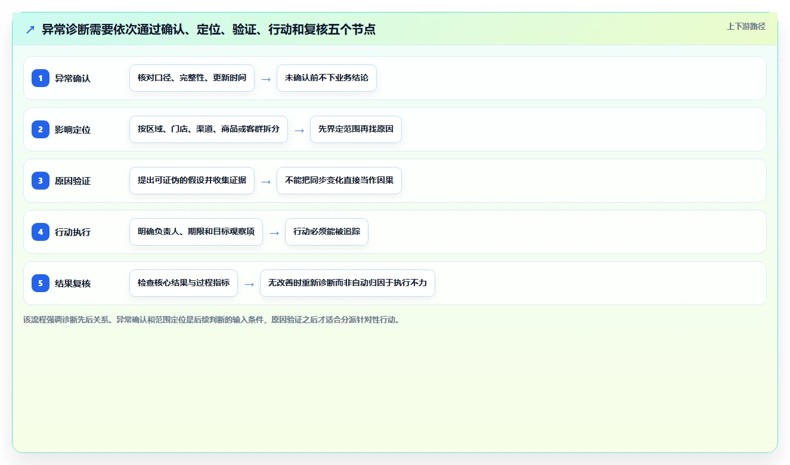The height and width of the screenshot is (465, 790).
Task: Click the arrow in the 异常确认 row
Action: (266, 79)
